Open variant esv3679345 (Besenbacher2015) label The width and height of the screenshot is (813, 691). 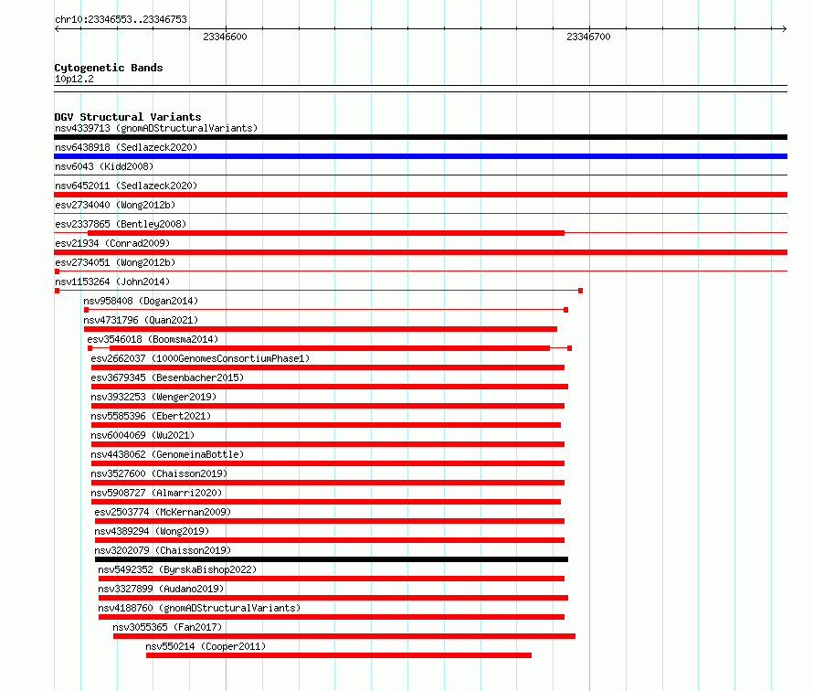click(167, 377)
